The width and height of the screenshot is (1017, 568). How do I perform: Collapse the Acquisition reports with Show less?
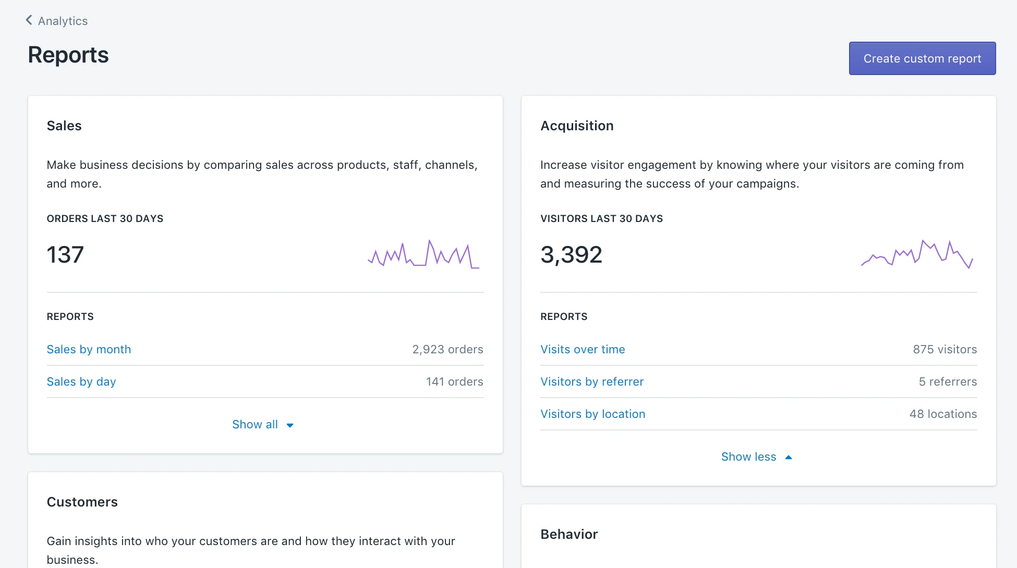748,456
